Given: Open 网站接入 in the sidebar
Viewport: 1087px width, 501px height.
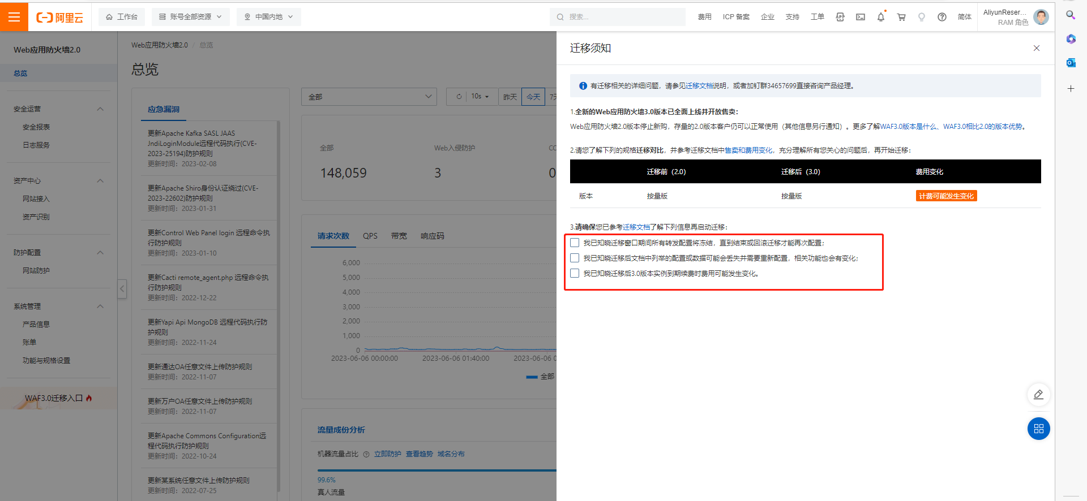Looking at the screenshot, I should click(36, 199).
